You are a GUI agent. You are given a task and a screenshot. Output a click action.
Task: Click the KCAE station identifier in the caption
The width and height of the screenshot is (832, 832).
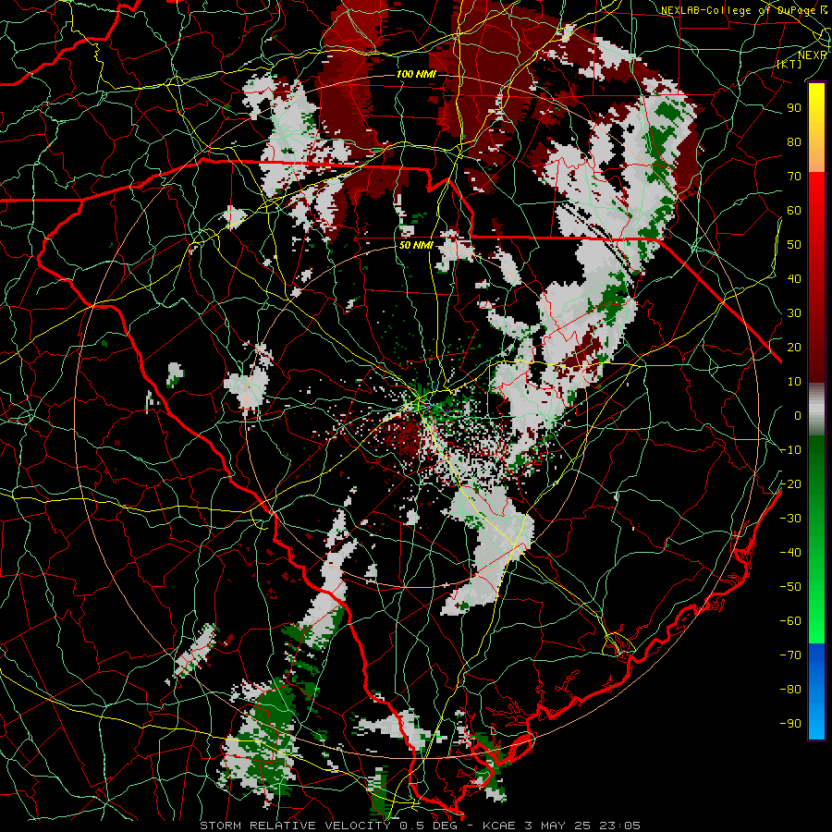click(x=499, y=826)
